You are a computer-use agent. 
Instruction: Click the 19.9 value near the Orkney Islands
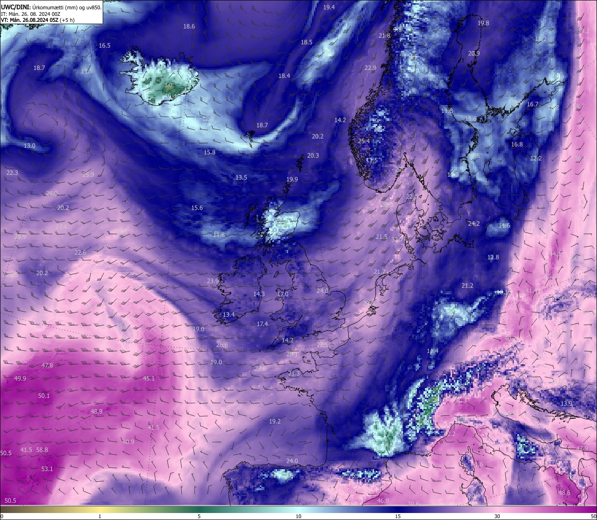coord(292,180)
